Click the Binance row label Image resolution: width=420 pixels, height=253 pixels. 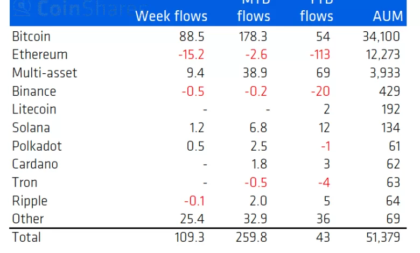coord(34,91)
